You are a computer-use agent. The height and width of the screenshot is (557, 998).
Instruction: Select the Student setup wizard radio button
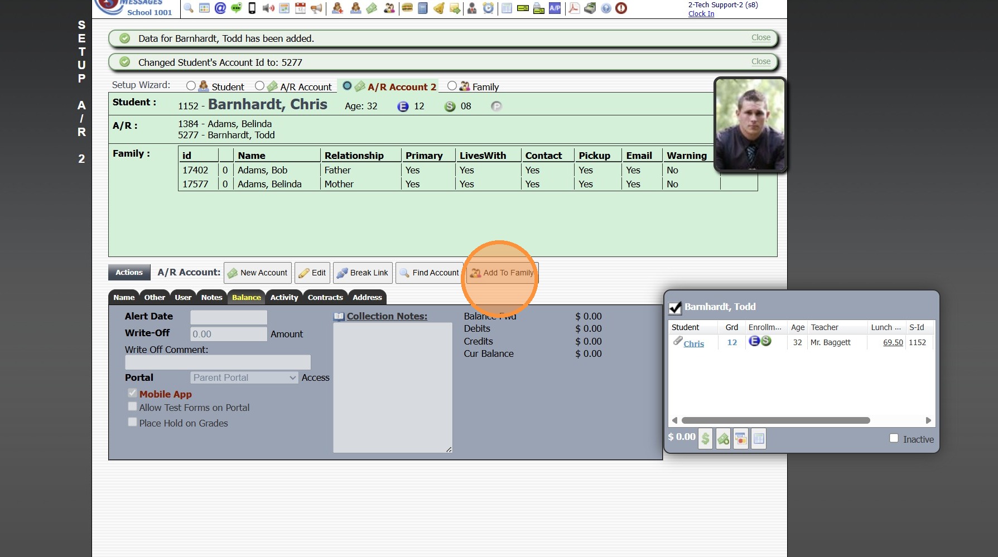click(x=191, y=86)
